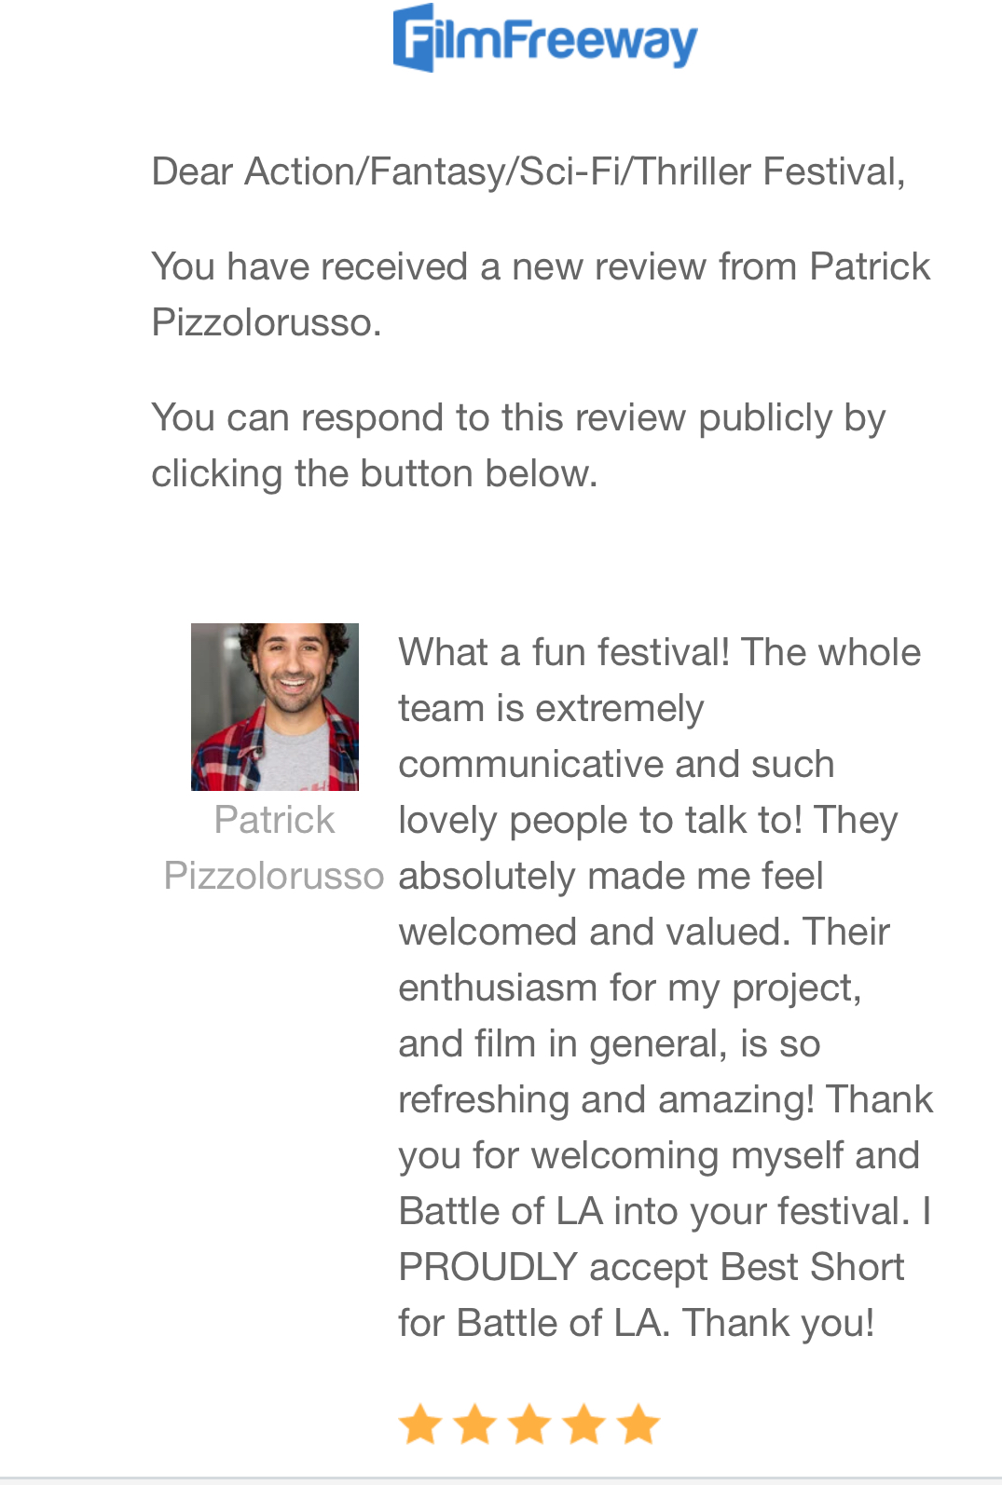The height and width of the screenshot is (1485, 1002).
Task: Click the fourth orange rating star
Action: 584,1424
